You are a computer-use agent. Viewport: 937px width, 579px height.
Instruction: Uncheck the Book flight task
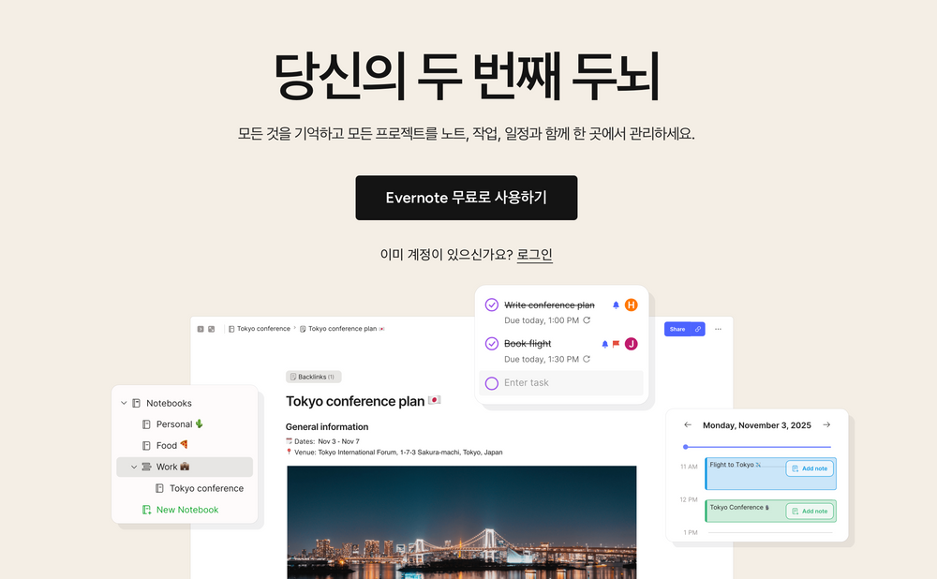492,344
